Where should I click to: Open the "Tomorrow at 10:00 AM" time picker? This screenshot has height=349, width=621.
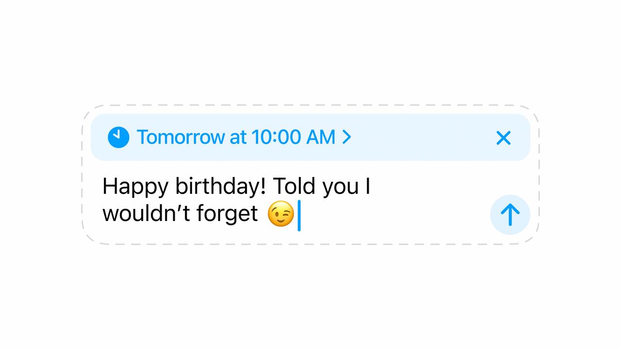pos(236,137)
